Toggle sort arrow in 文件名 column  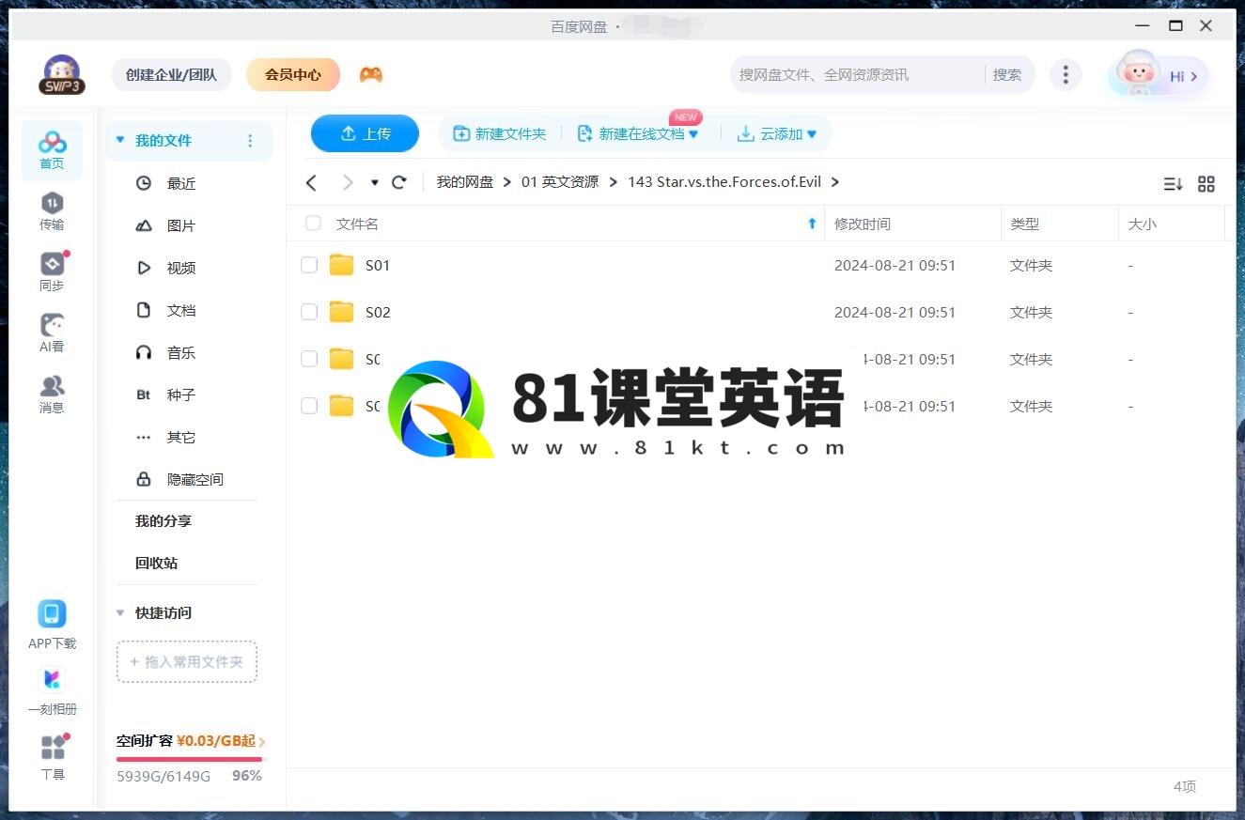pos(813,224)
